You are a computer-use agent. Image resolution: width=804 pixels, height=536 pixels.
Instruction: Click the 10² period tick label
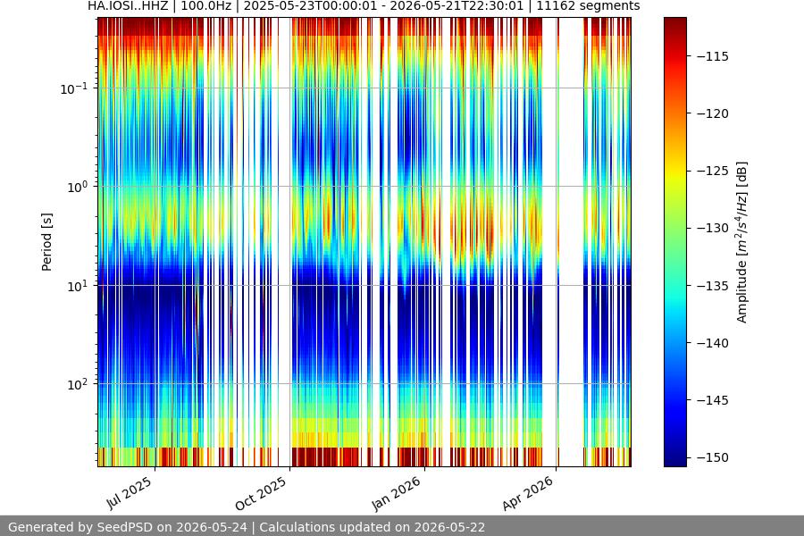77,384
